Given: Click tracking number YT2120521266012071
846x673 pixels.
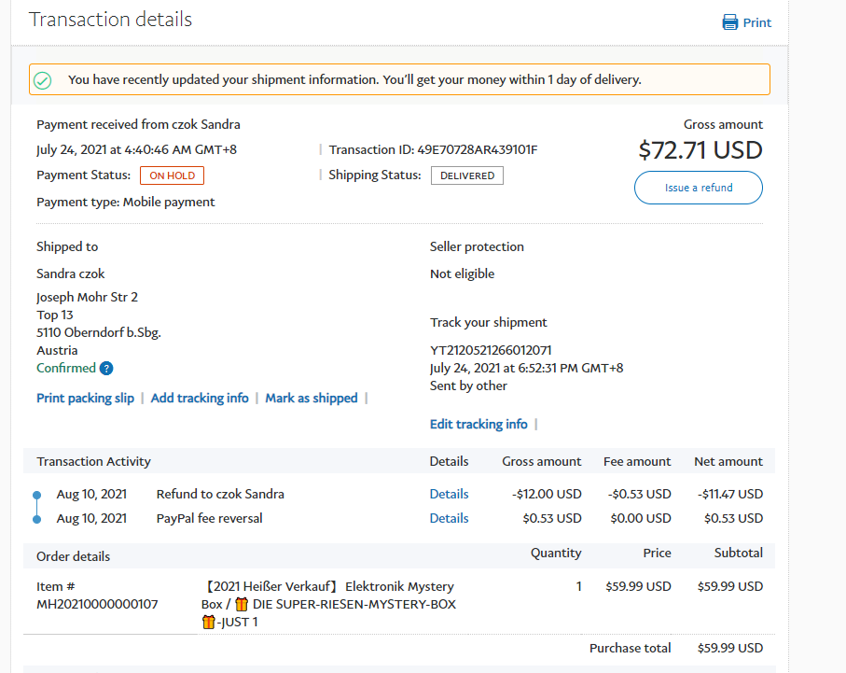Looking at the screenshot, I should 491,350.
